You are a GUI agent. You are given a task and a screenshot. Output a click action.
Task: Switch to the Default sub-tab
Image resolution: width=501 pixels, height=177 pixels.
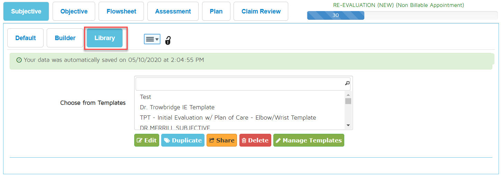26,38
